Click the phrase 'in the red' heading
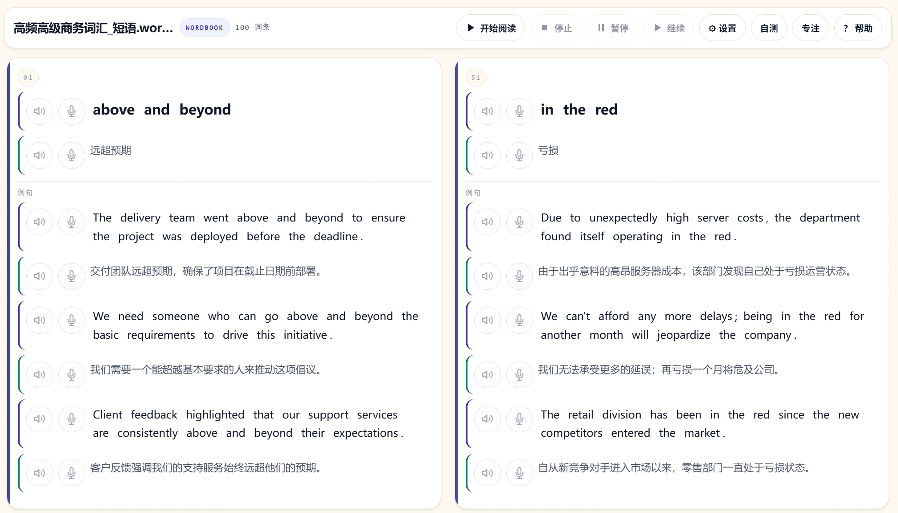Screen dimensions: 898x513 coord(579,110)
